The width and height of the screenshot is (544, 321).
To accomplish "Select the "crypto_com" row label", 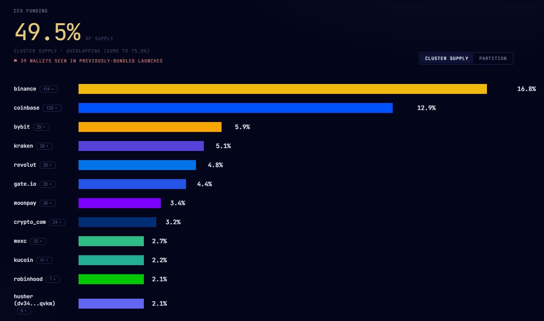I will click(x=30, y=222).
